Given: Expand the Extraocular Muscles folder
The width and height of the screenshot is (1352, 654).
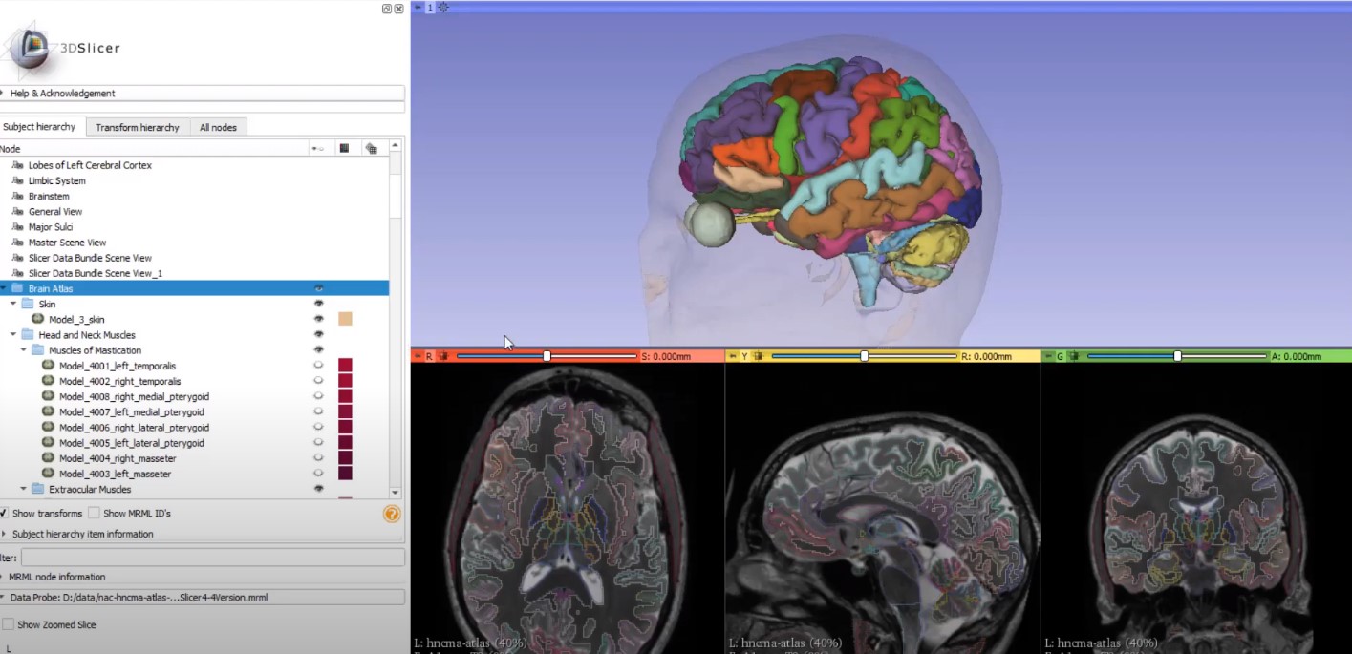Looking at the screenshot, I should point(23,488).
